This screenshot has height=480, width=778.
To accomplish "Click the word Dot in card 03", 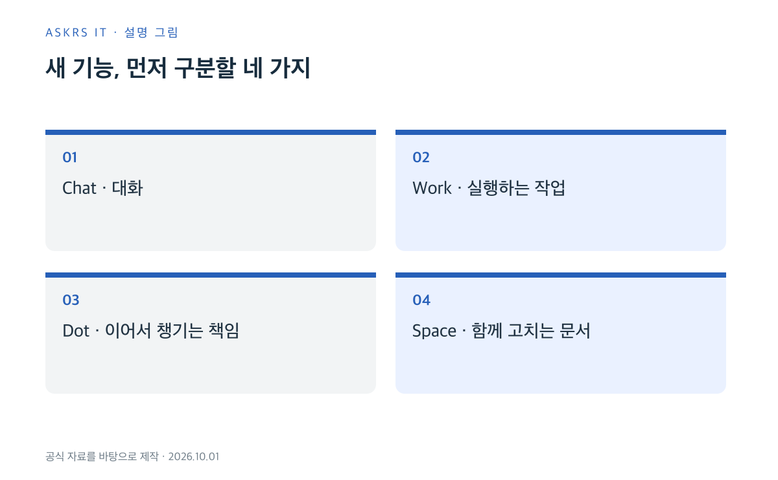I will (76, 331).
